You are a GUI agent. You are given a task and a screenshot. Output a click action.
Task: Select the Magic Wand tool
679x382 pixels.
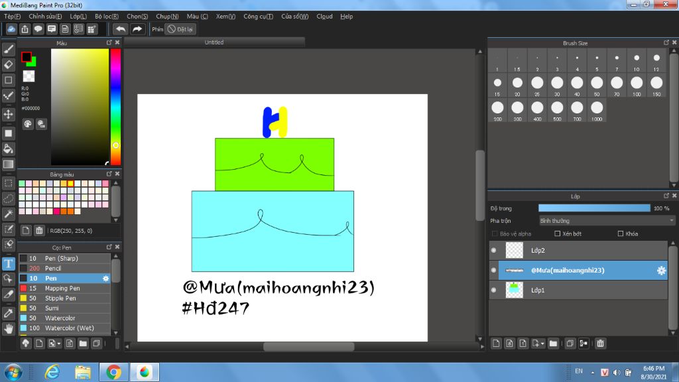point(8,214)
